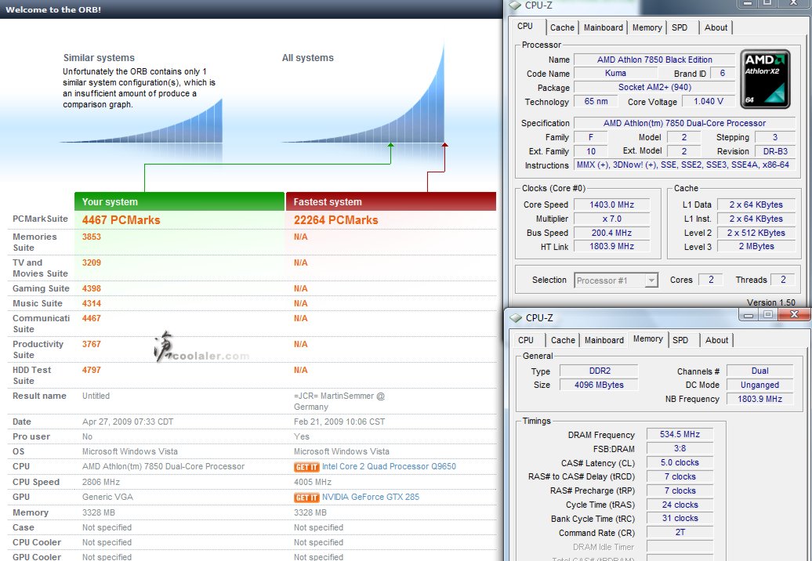This screenshot has height=561, width=812.
Task: Click the memory Size value 4096 MBytes
Action: (x=600, y=385)
